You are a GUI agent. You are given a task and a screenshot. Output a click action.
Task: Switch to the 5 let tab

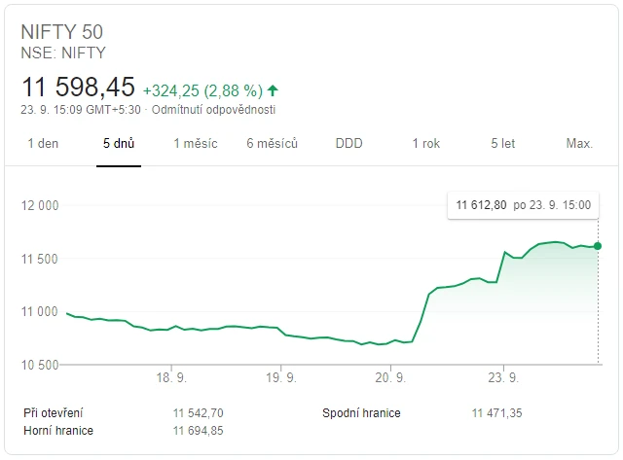coord(502,144)
